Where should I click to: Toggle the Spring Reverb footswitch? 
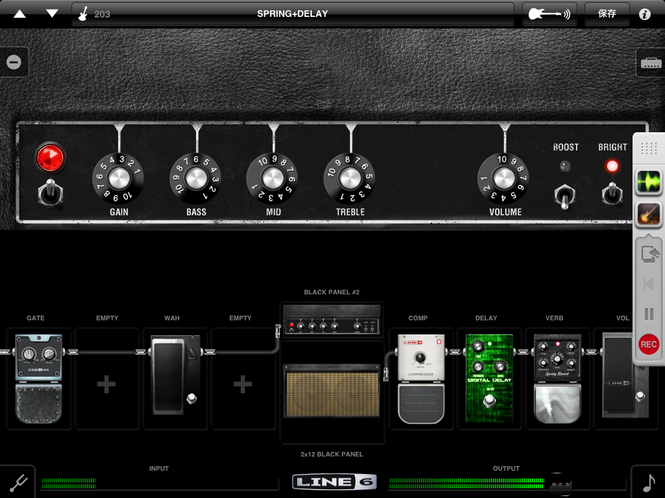point(557,403)
